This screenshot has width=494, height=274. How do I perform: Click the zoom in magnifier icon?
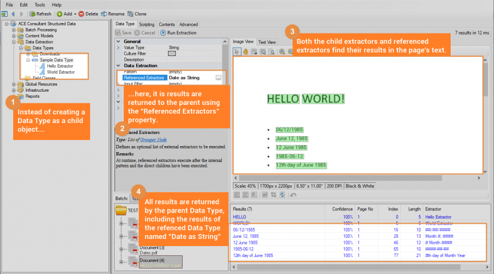pyautogui.click(x=282, y=52)
